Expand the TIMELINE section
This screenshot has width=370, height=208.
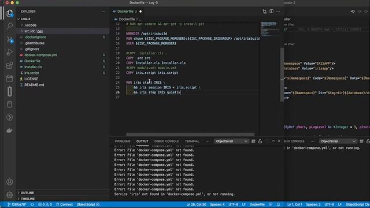coord(28,199)
